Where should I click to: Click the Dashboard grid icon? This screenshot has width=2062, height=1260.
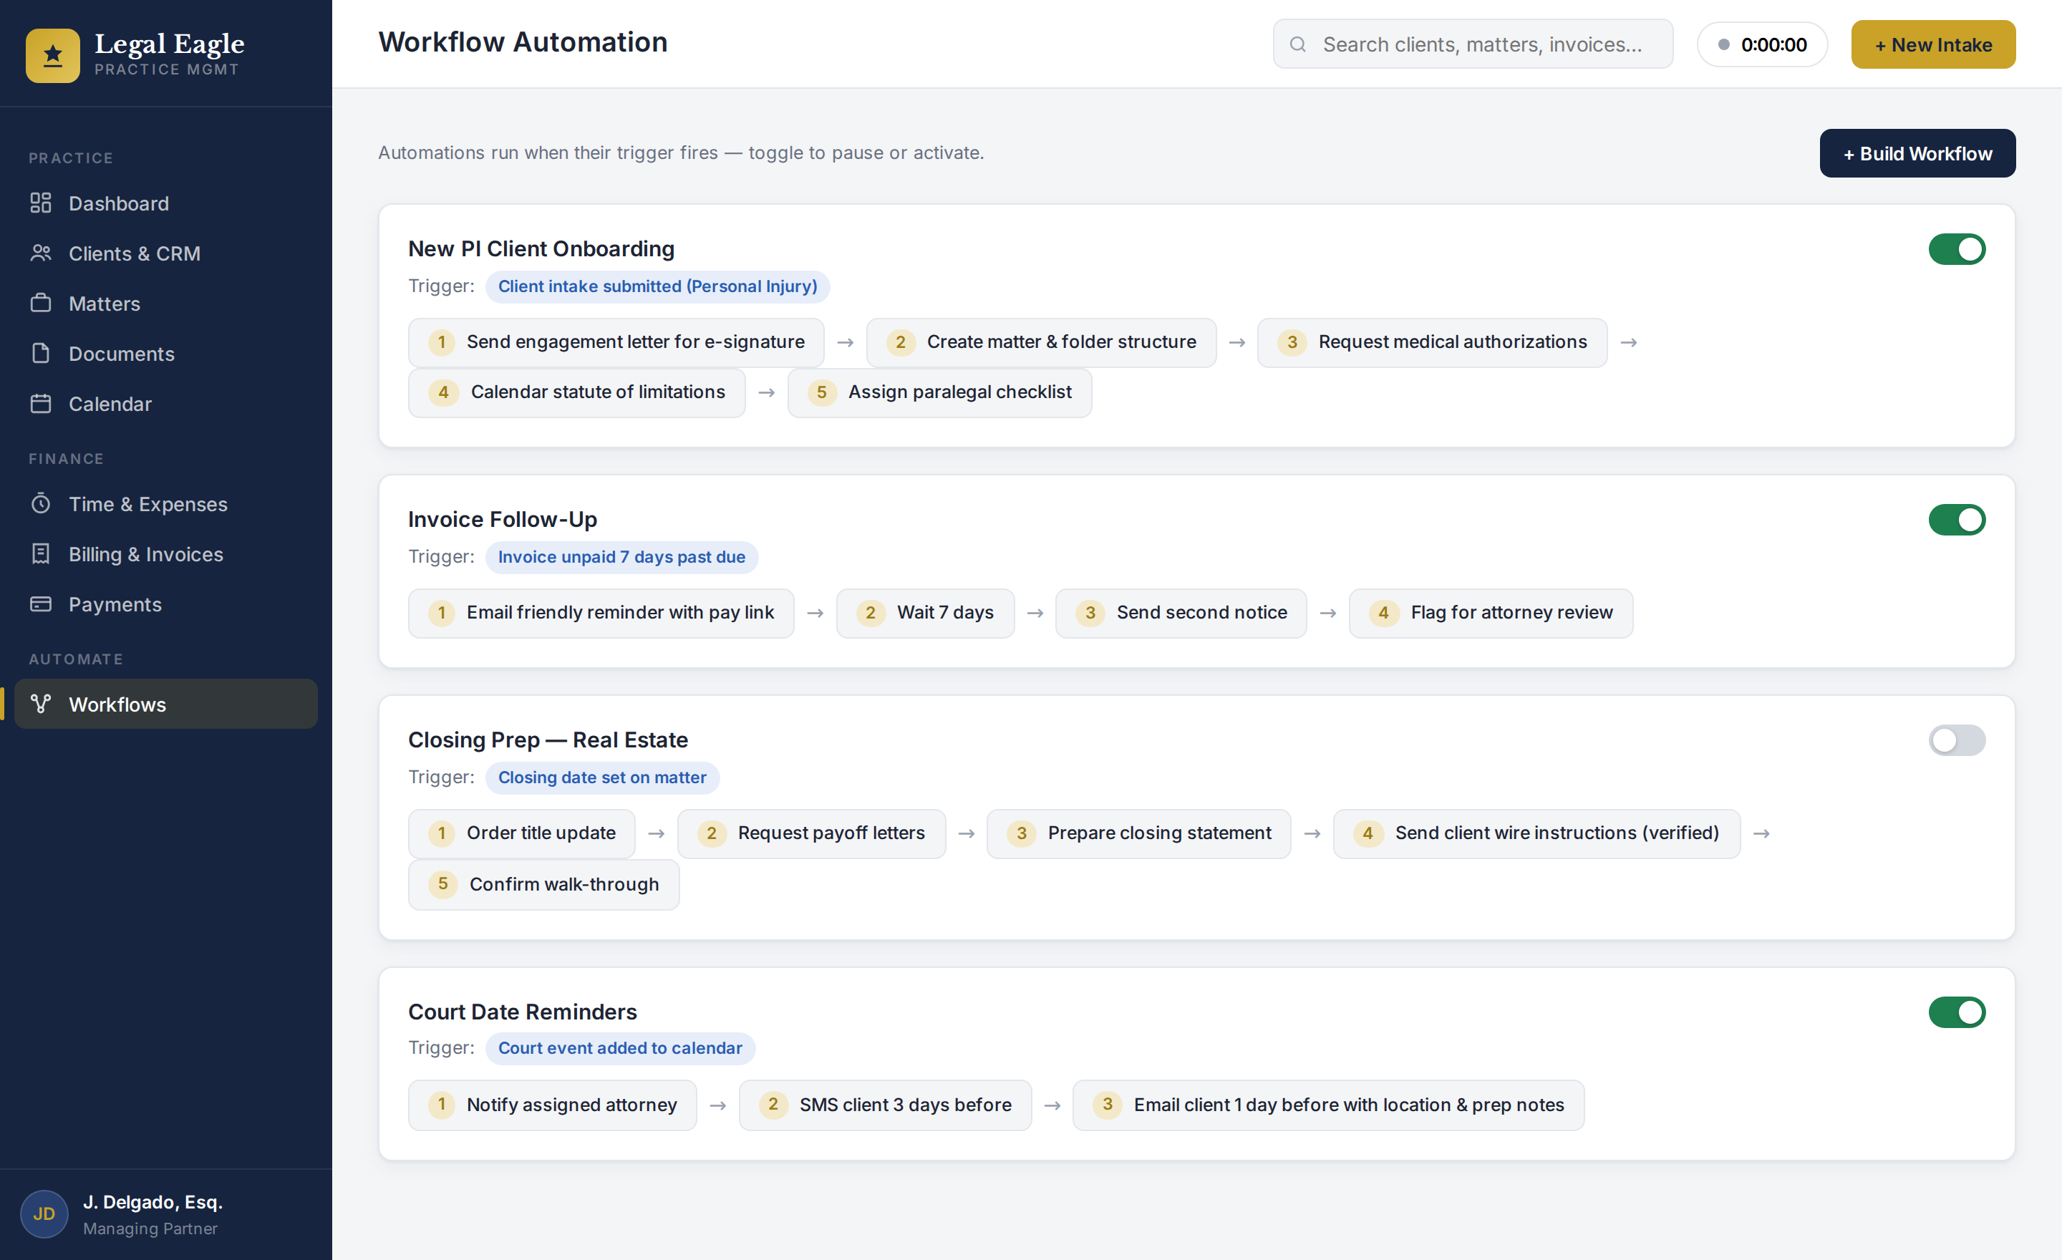coord(40,203)
